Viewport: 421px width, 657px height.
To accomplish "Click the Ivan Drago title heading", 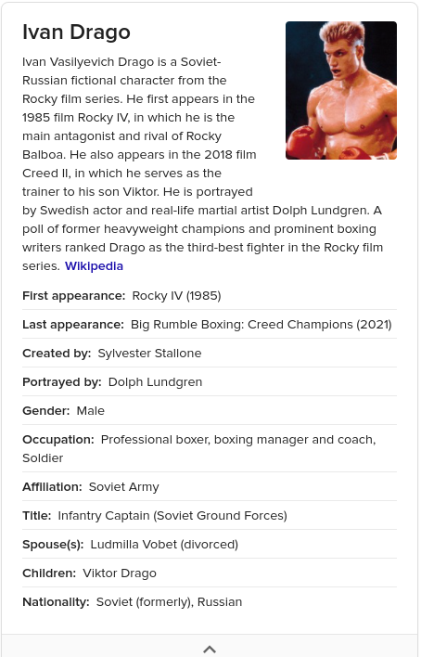I will (76, 32).
